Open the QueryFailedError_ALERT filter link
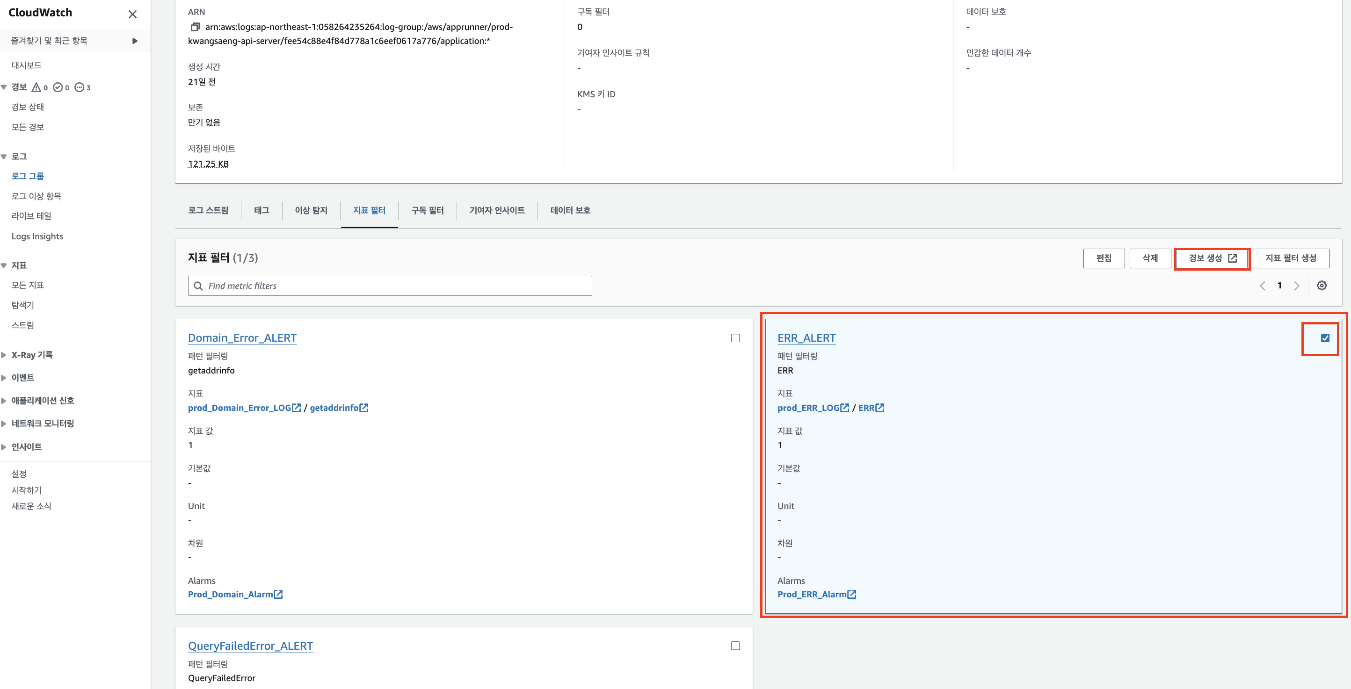 [x=251, y=646]
